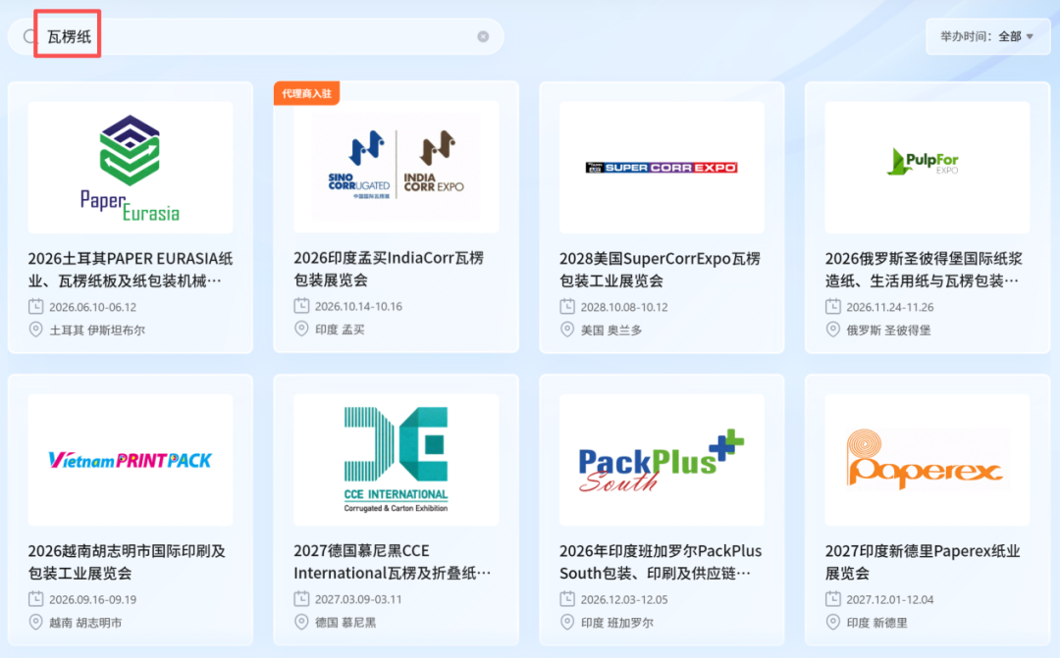Open title 2027印度新德里Paperex纸业展览会
1060x658 pixels.
coord(922,562)
